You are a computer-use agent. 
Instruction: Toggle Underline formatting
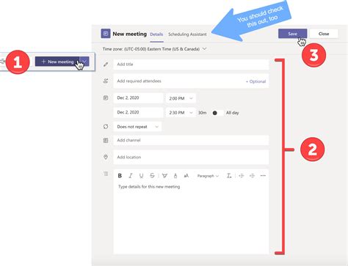tap(141, 176)
